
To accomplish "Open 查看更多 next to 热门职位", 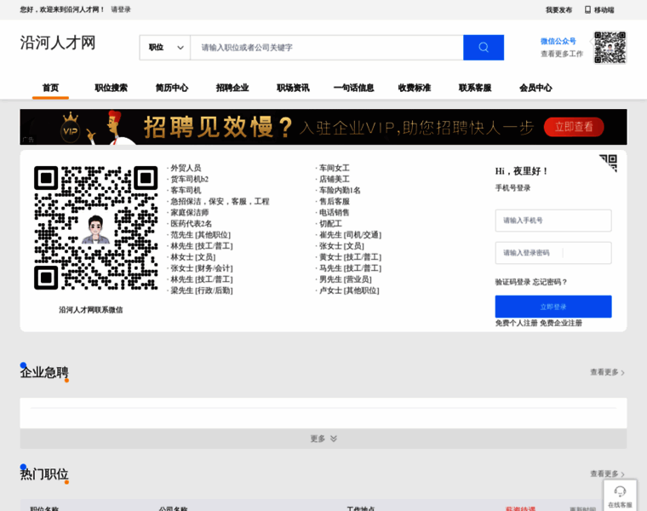I will (x=607, y=474).
